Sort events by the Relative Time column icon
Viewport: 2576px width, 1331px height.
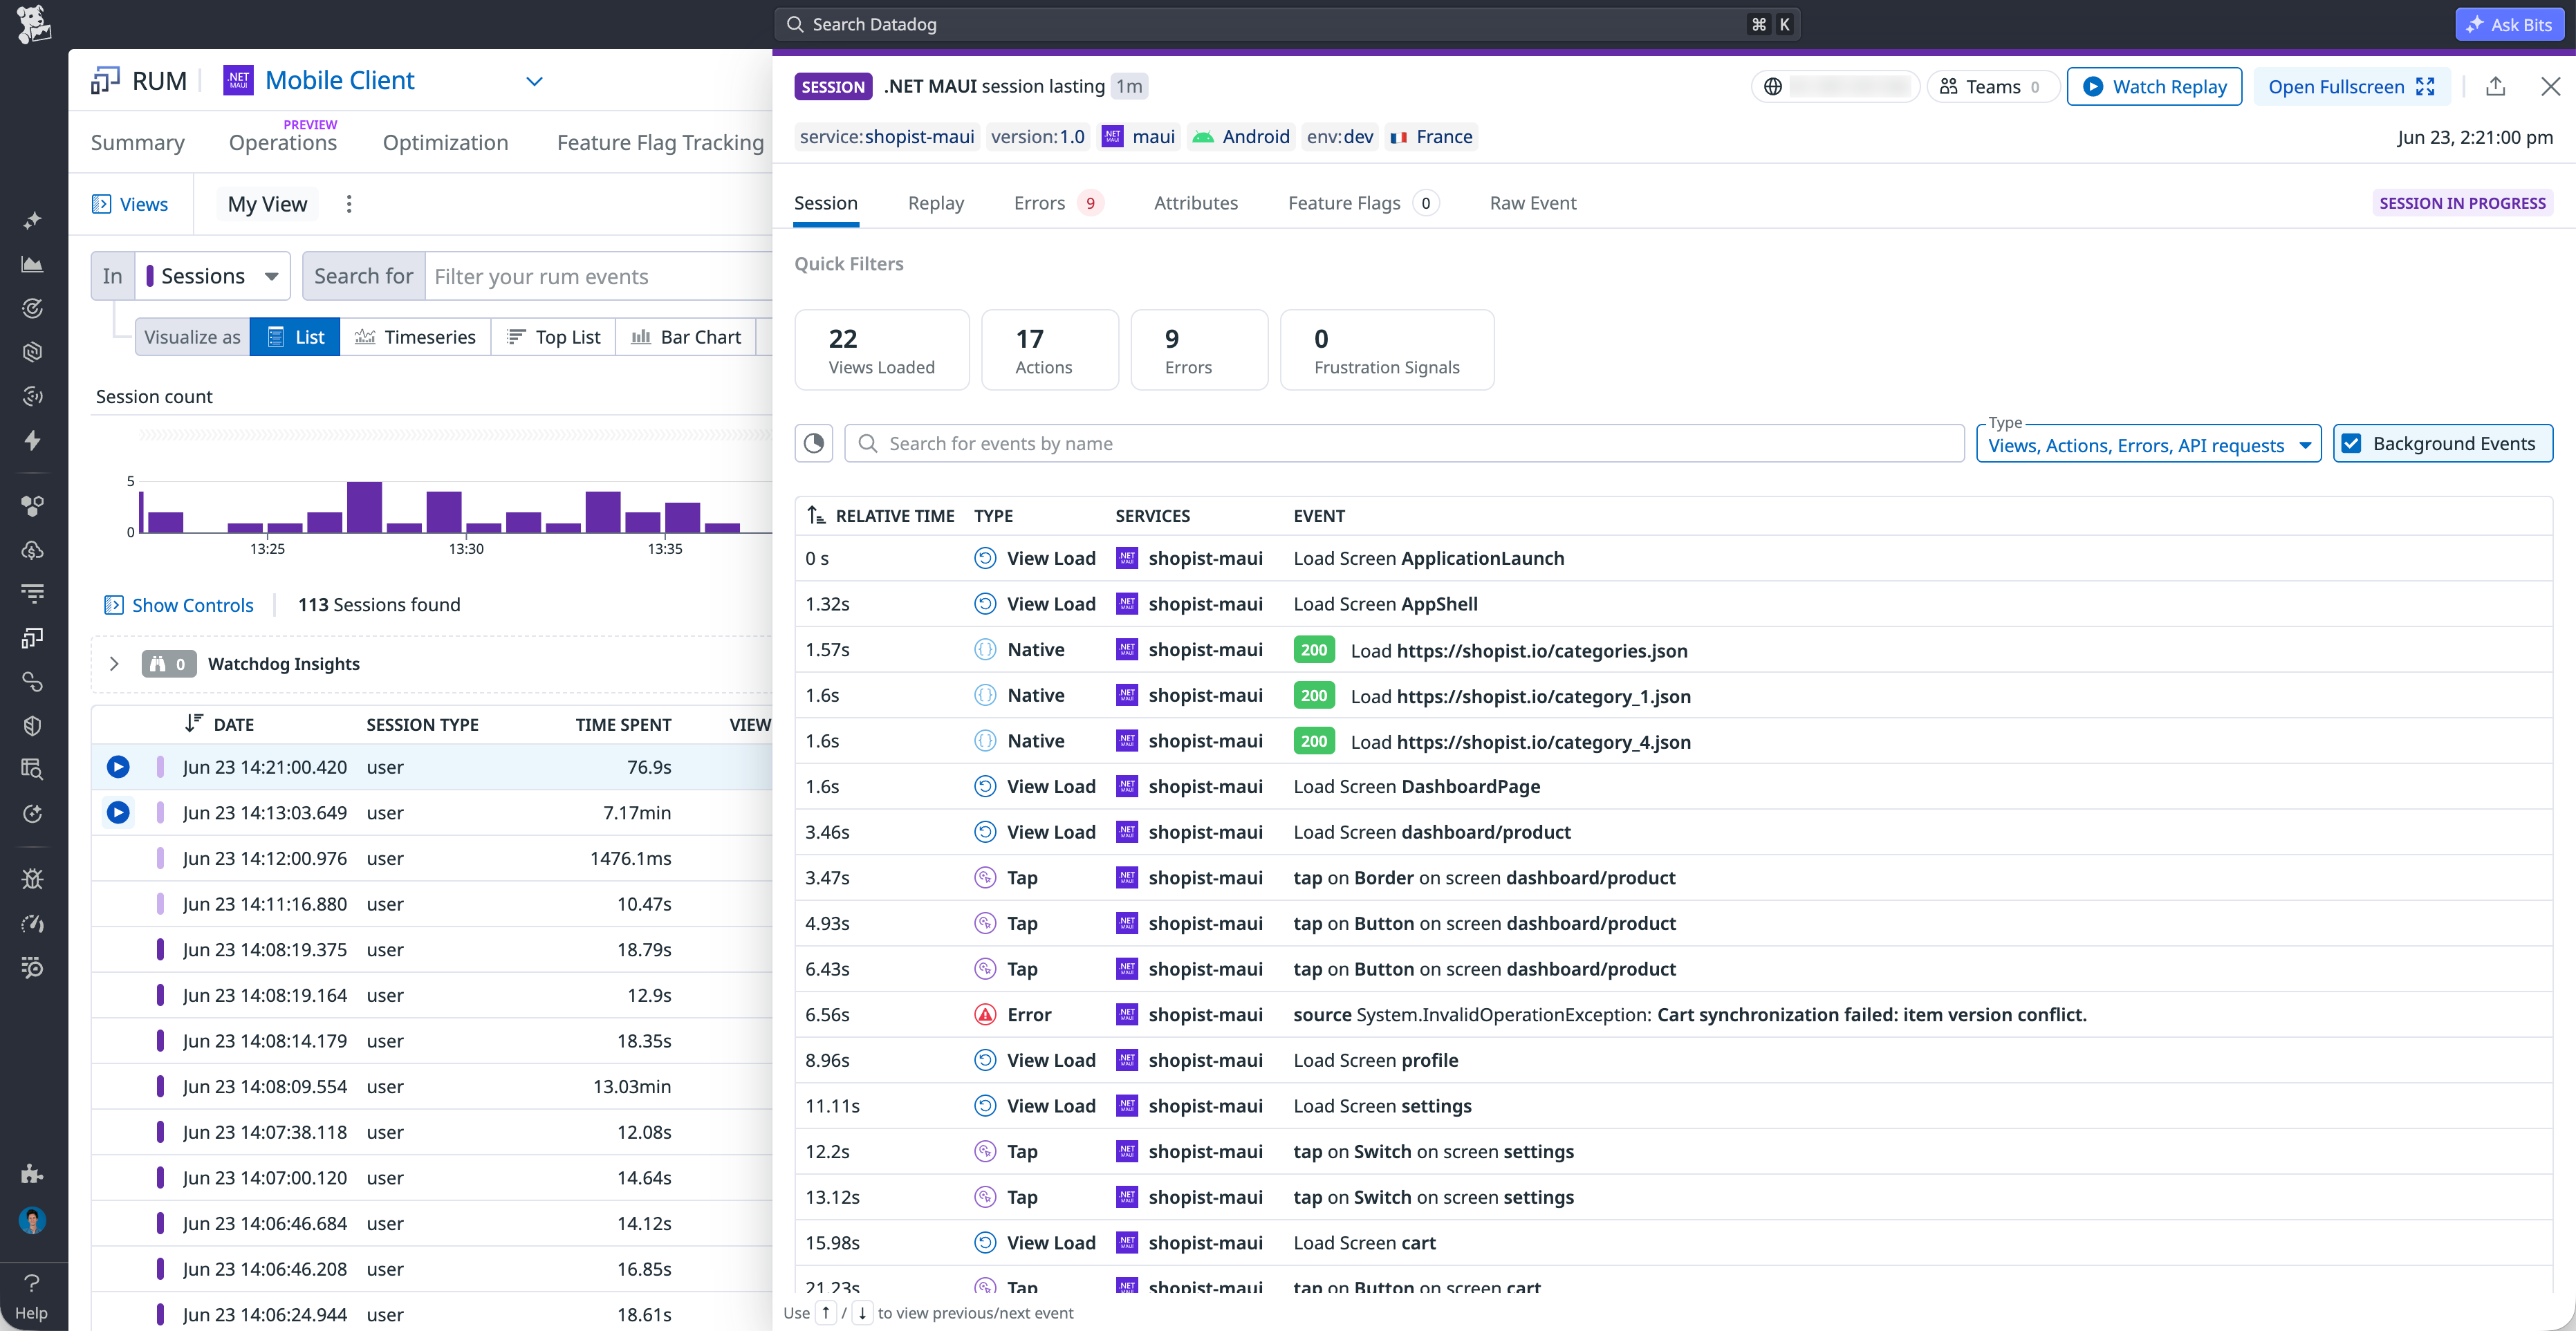click(x=816, y=516)
